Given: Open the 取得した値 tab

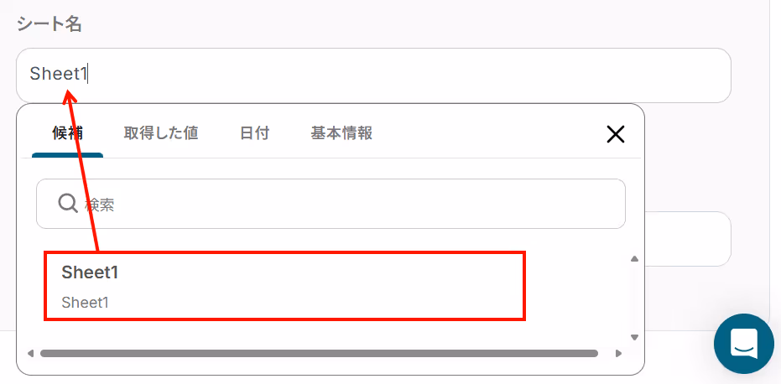Looking at the screenshot, I should pos(161,133).
